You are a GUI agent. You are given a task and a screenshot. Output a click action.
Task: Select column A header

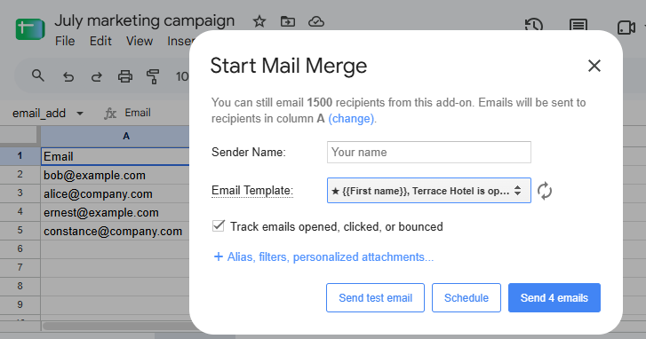[115, 136]
